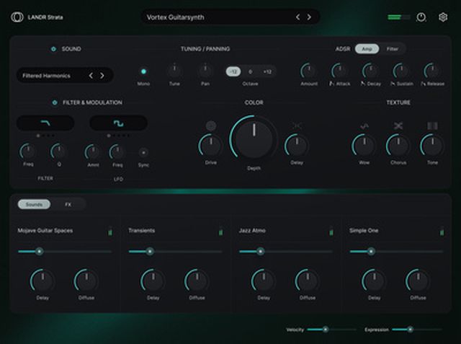Open the filter type shape selector
The width and height of the screenshot is (461, 344).
pos(45,123)
